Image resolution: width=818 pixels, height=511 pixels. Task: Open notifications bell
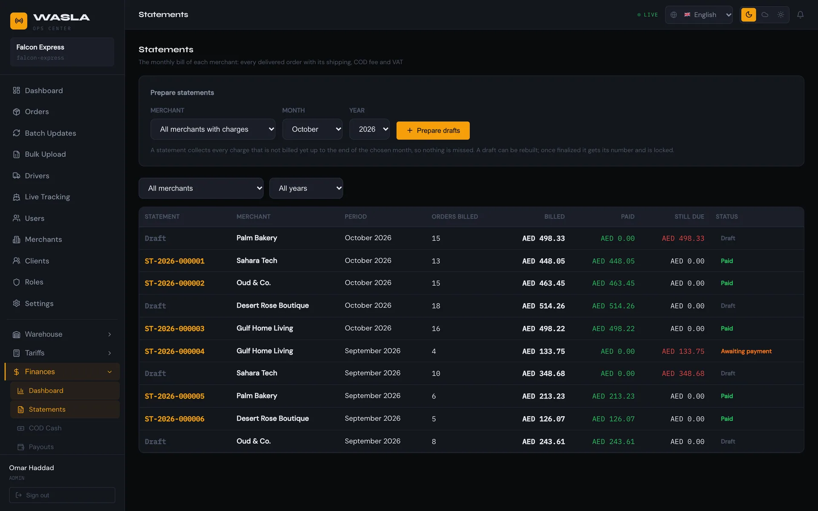point(801,15)
